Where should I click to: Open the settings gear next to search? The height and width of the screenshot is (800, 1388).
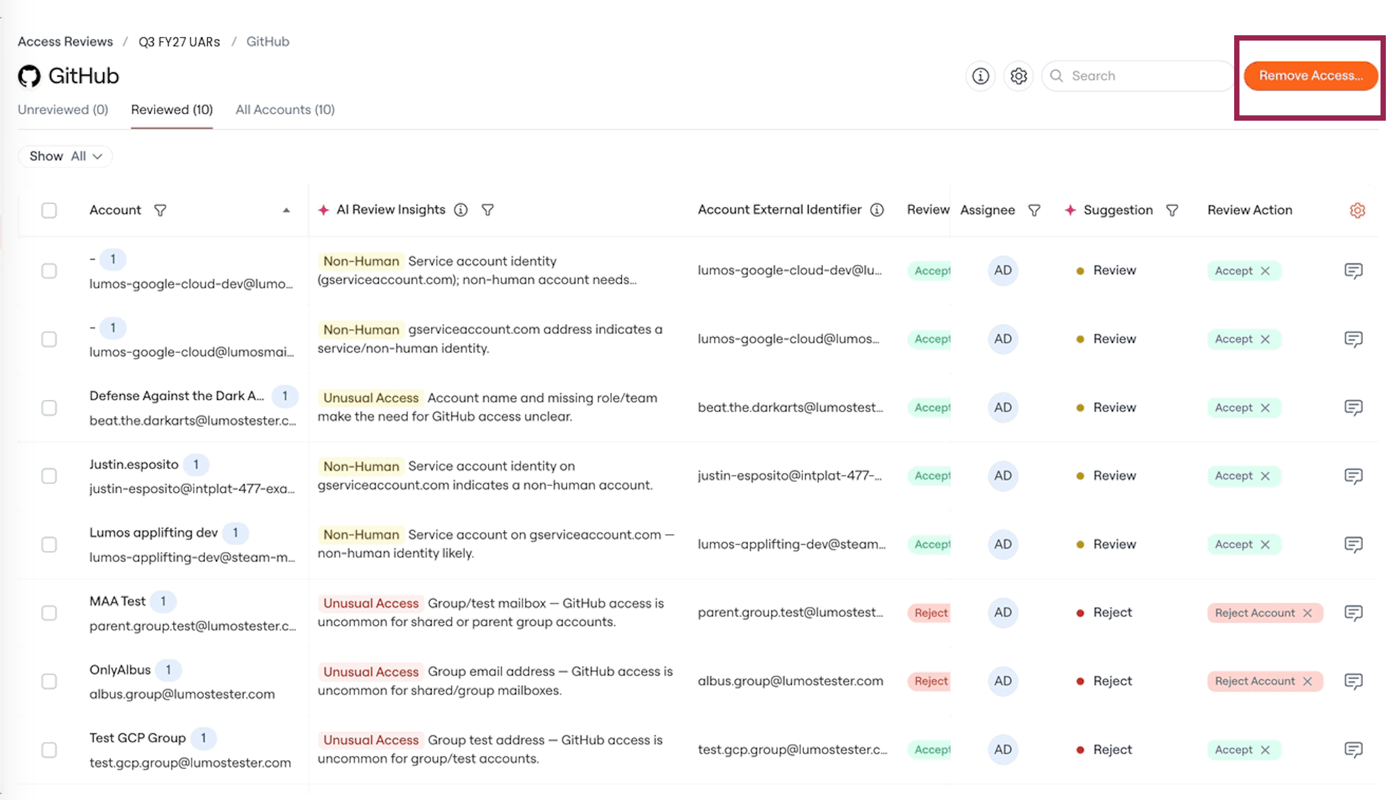[x=1020, y=76]
